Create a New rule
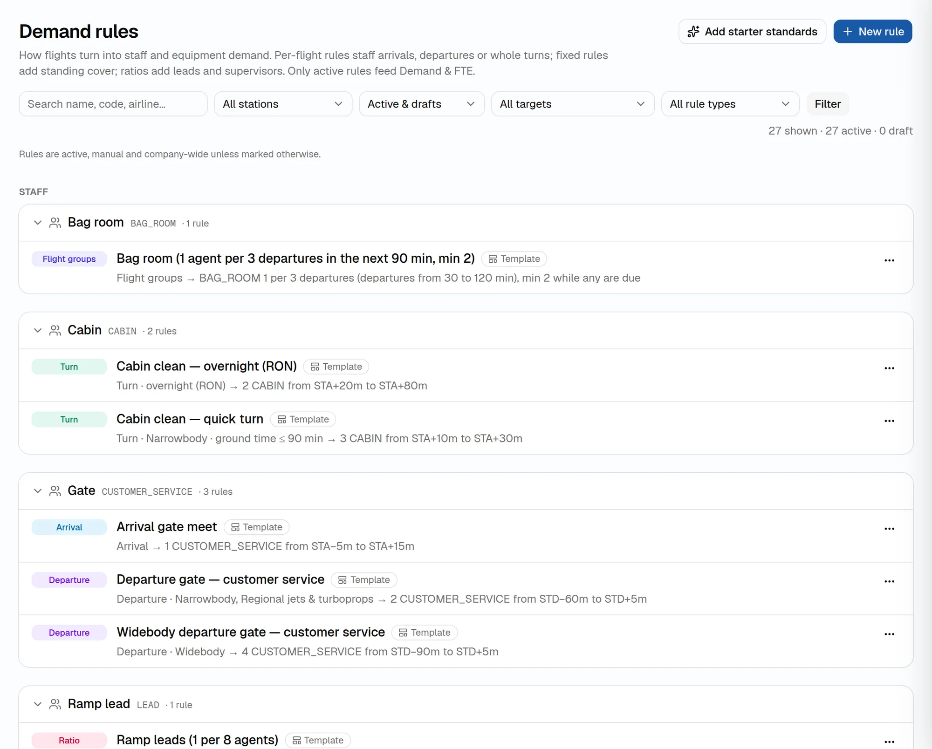932x749 pixels. 872,31
